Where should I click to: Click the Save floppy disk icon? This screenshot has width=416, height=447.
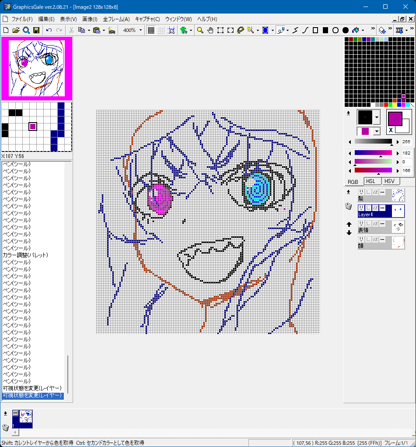pos(36,30)
